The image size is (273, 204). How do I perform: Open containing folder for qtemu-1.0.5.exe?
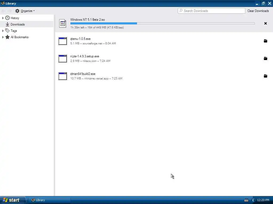[265, 41]
